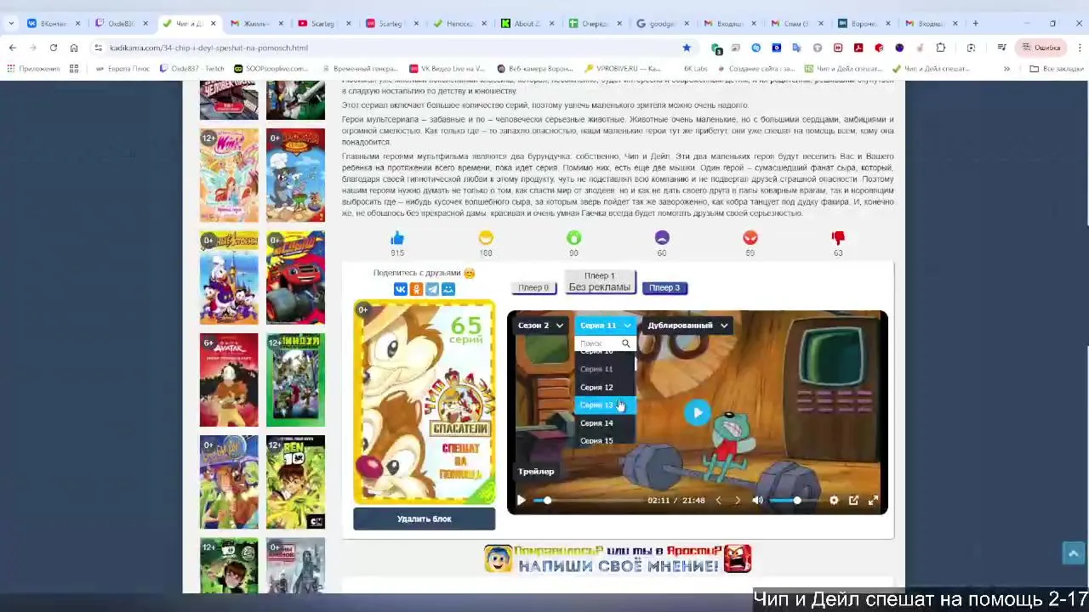Click the video progress bar in the player
Image resolution: width=1089 pixels, height=612 pixels.
pos(587,501)
